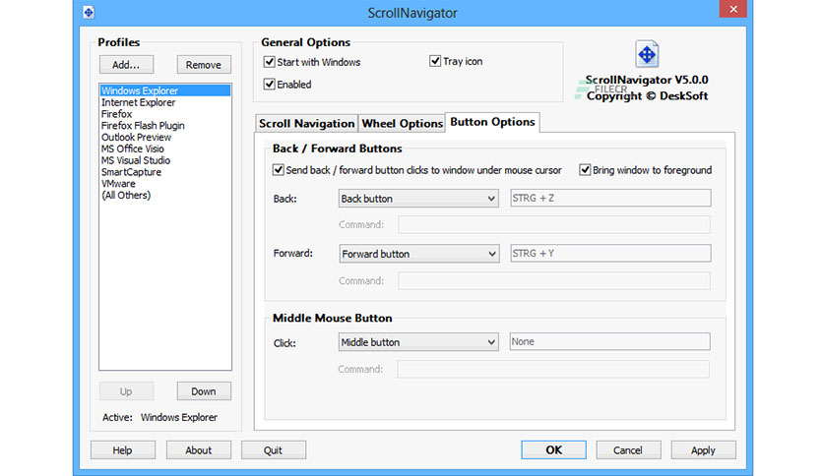Open the Middle button Click dropdown
This screenshot has height=476, width=823.
418,342
